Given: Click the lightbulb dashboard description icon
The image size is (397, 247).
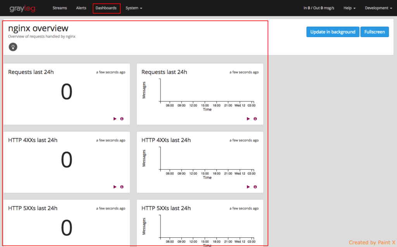Looking at the screenshot, I should click(13, 47).
